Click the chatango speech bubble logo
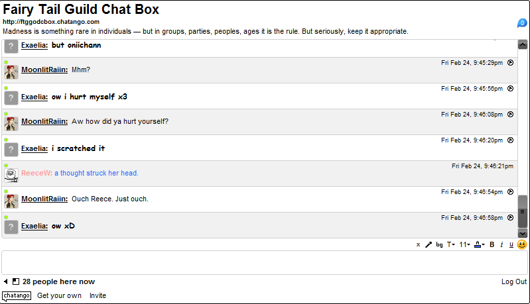This screenshot has height=304, width=530. [x=16, y=295]
